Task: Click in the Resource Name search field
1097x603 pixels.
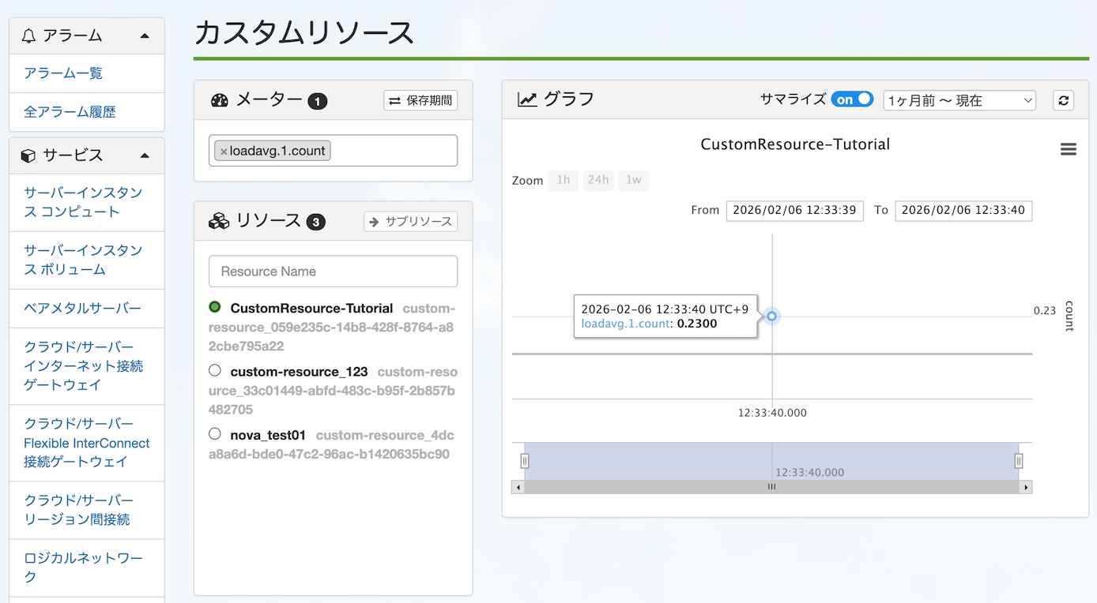Action: click(x=333, y=272)
